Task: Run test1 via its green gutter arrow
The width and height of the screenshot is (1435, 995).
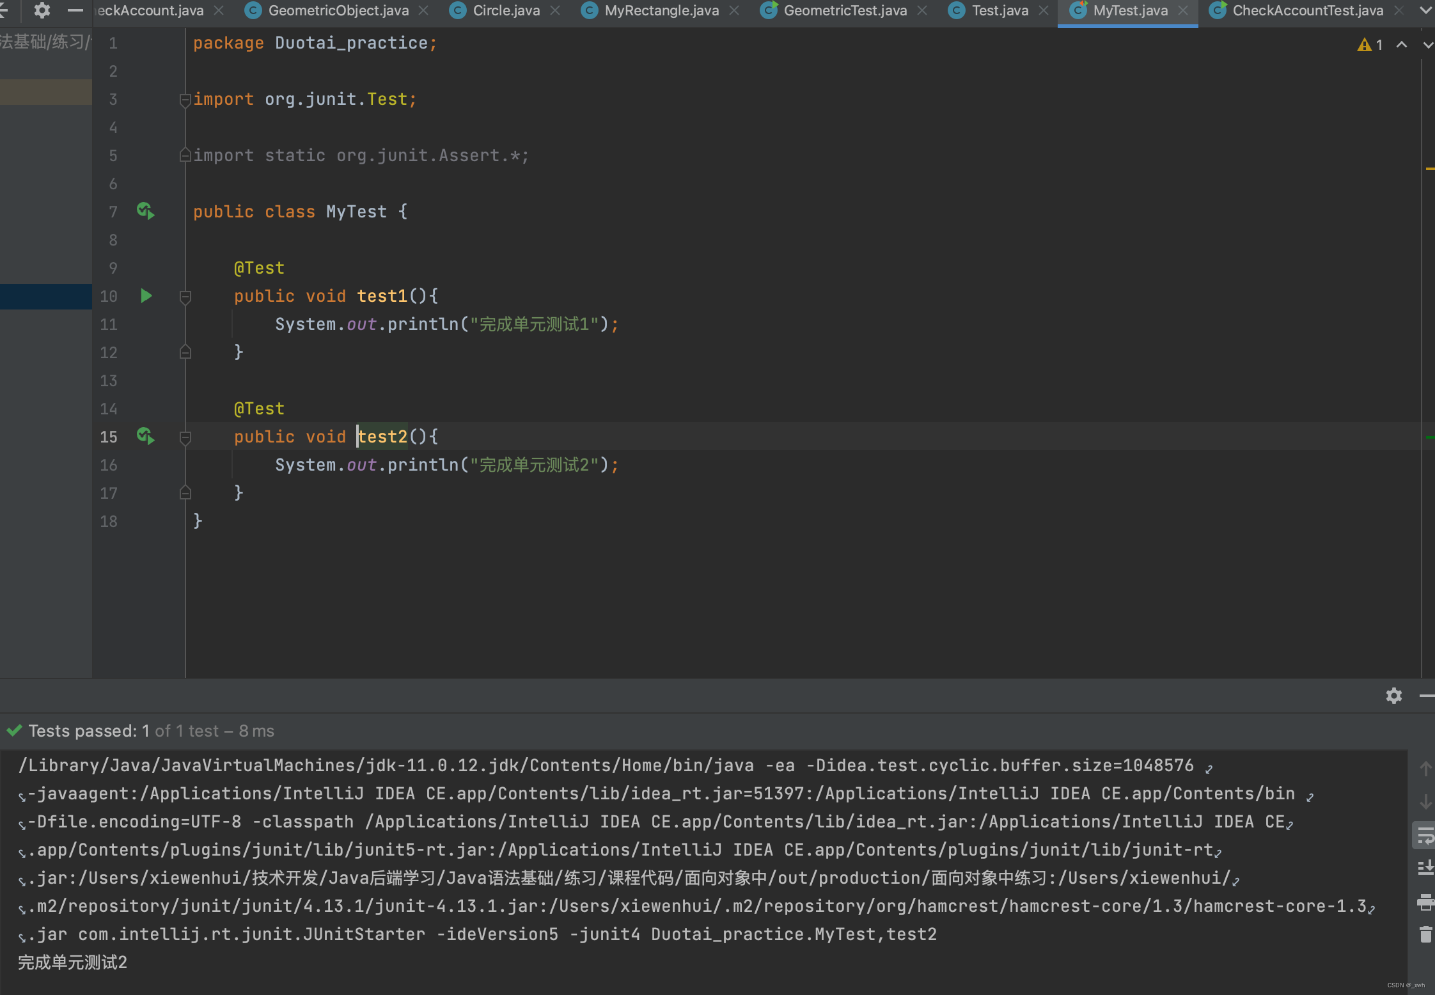Action: click(x=146, y=295)
